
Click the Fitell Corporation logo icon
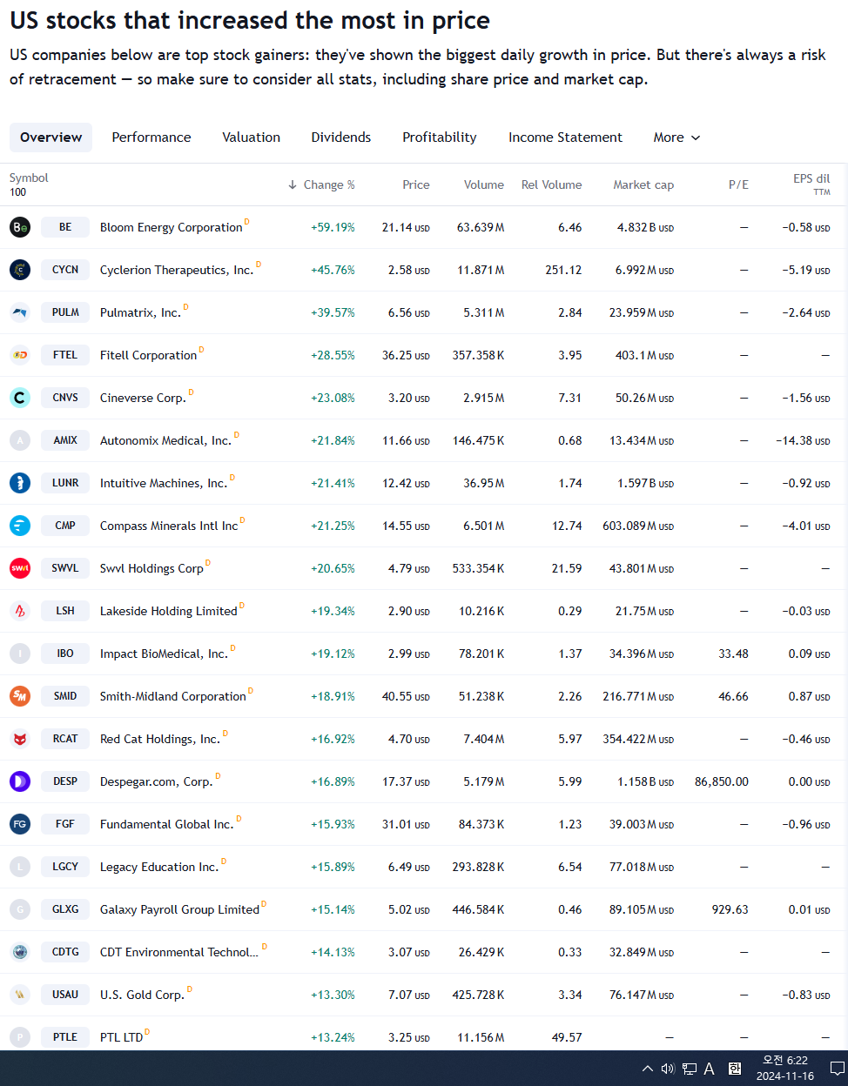pos(20,355)
